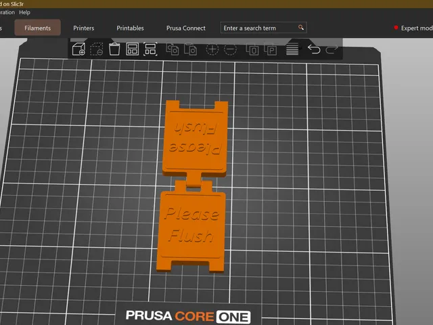Click the Split to parts icon
The width and height of the screenshot is (433, 325).
[271, 49]
